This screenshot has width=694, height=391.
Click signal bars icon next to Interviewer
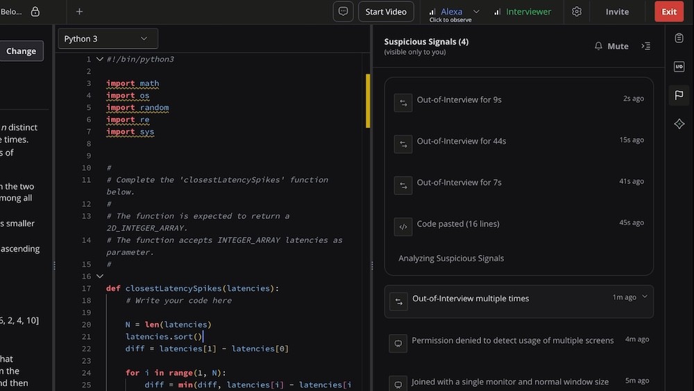(497, 12)
